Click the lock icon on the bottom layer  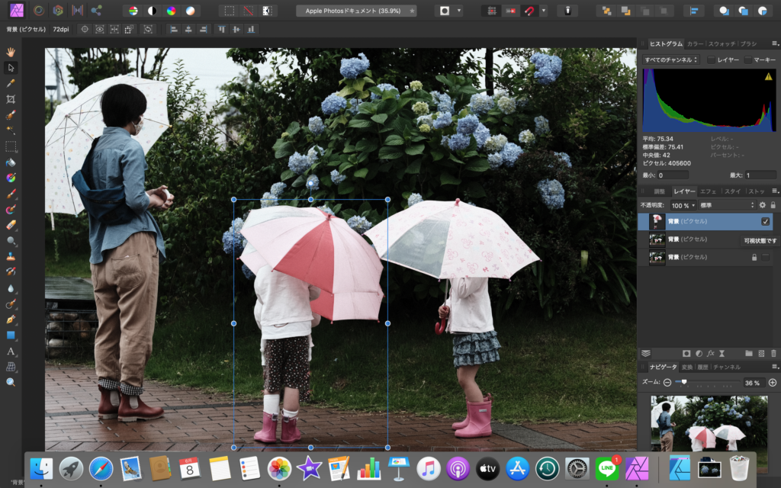tap(755, 256)
